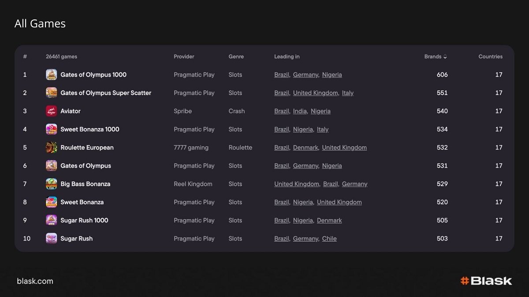Open the Sweet Bonanza 1000 game icon
529x297 pixels.
click(x=52, y=129)
